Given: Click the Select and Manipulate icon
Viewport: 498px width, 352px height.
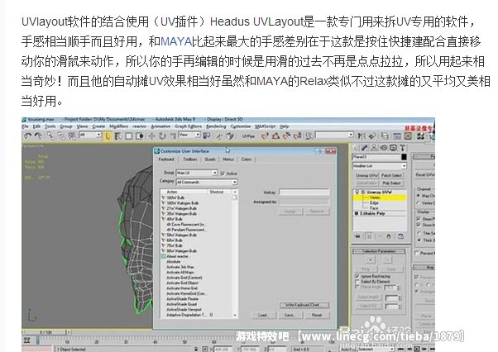Looking at the screenshot, I should [219, 136].
